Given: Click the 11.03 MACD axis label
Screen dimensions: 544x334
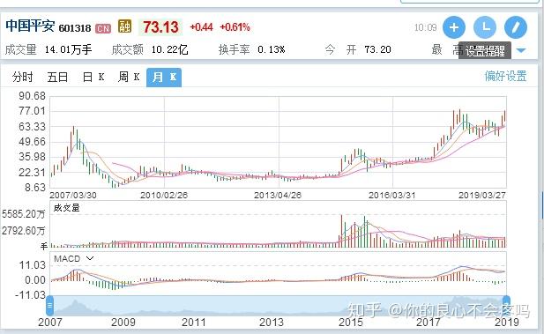Looking at the screenshot, I should pos(33,265).
